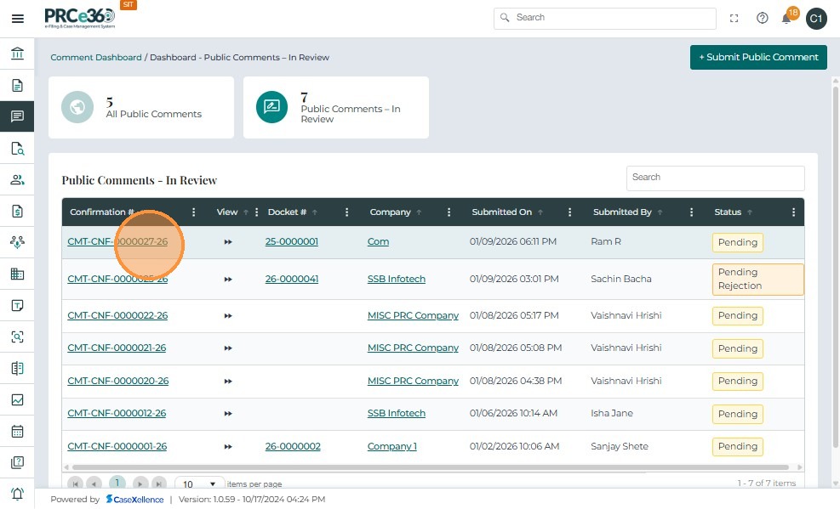Open the help question mark icon
The width and height of the screenshot is (840, 509).
pyautogui.click(x=762, y=18)
